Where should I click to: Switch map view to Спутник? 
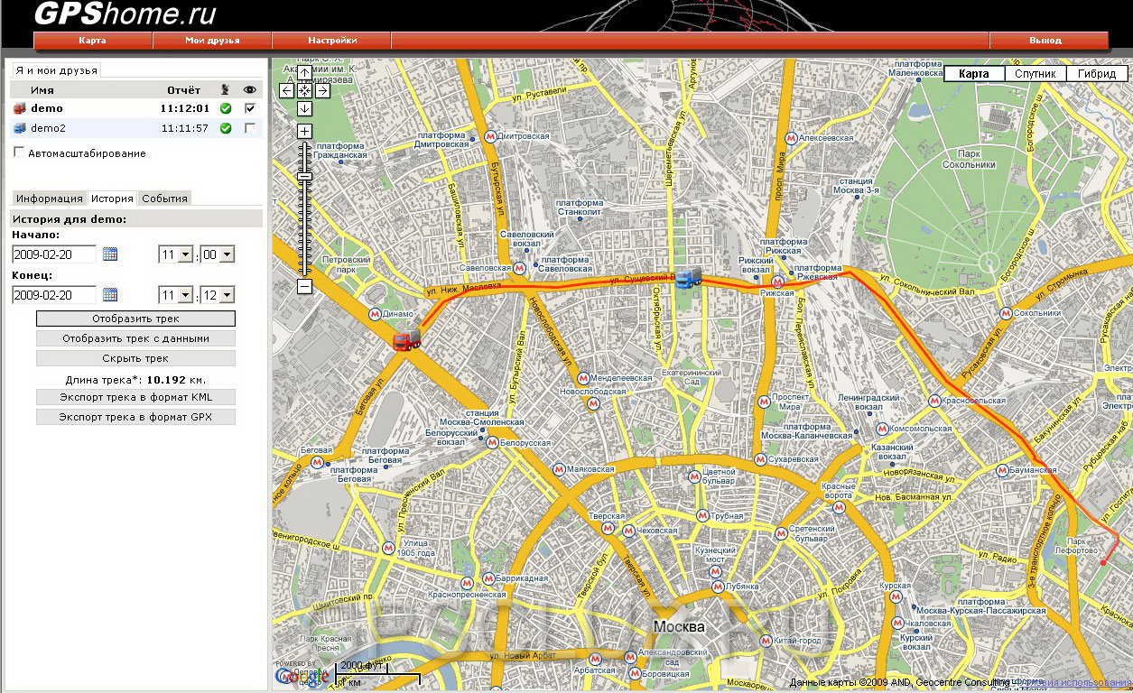pos(1035,74)
